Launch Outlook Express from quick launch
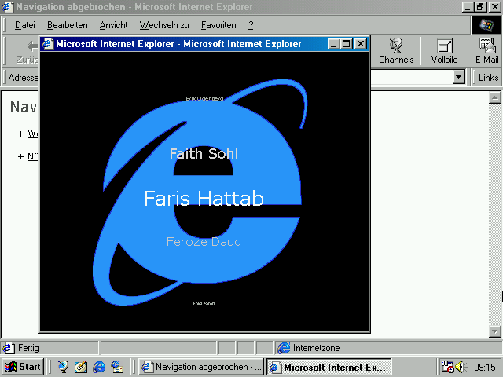The image size is (503, 377). pyautogui.click(x=117, y=367)
